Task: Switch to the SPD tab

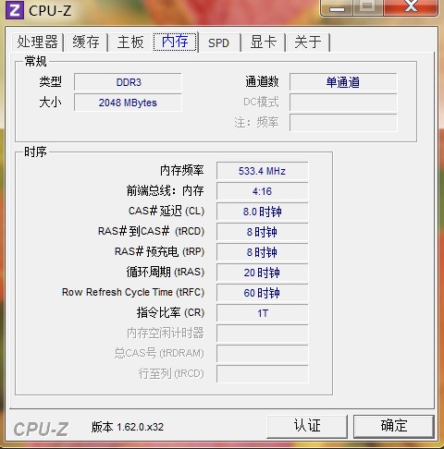Action: [x=218, y=42]
